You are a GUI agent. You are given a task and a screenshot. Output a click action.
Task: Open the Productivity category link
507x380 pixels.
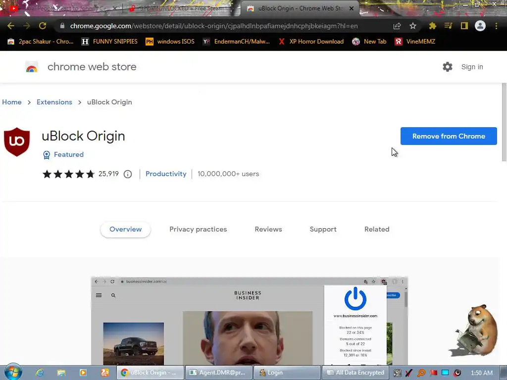(x=166, y=174)
